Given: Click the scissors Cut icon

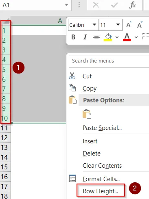Looking at the screenshot, I should (x=72, y=76).
